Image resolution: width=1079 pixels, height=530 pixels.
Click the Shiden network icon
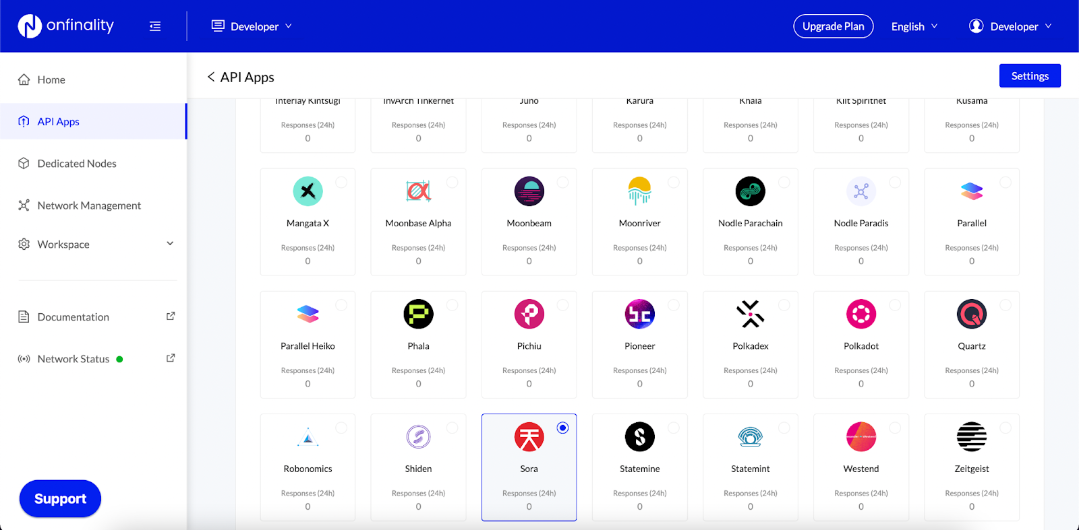[x=418, y=437]
